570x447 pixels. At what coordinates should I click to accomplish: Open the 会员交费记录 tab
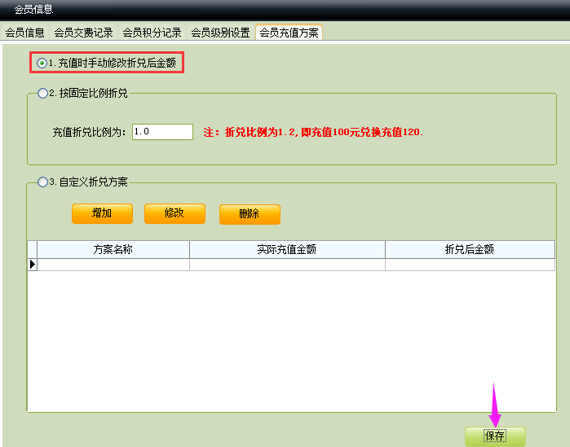coord(85,33)
